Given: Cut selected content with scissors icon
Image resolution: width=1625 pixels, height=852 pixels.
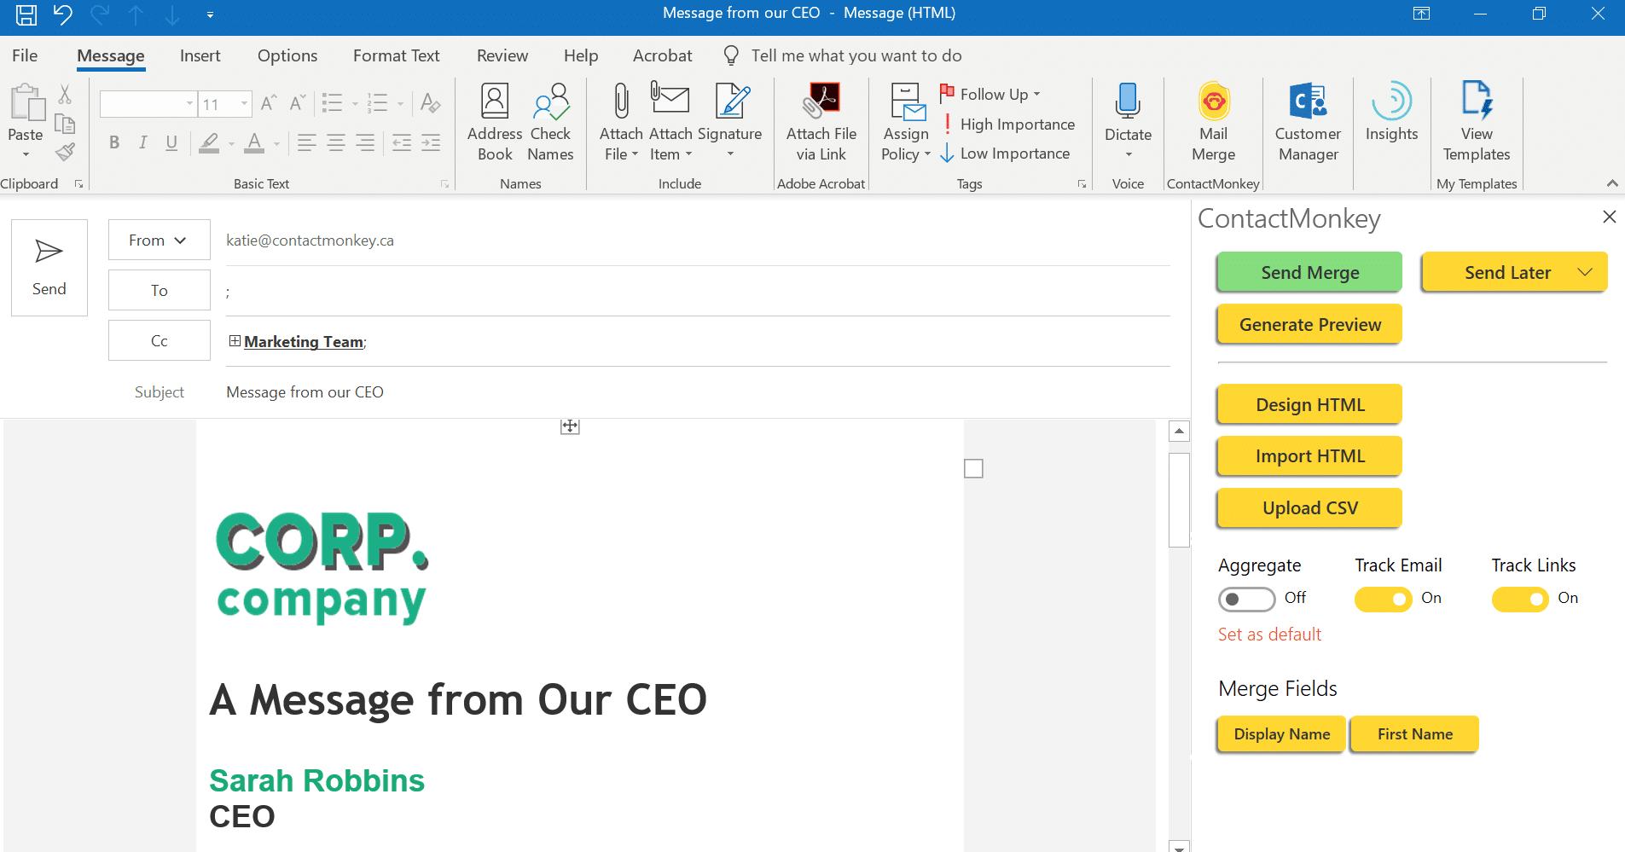Looking at the screenshot, I should pos(65,94).
